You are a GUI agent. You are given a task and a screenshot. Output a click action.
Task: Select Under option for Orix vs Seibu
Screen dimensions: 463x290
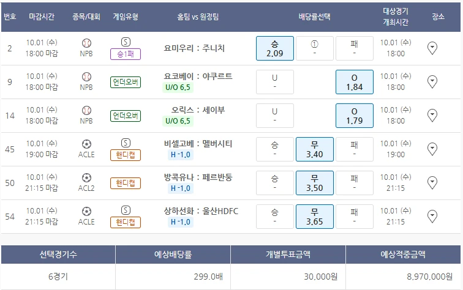pos(274,116)
